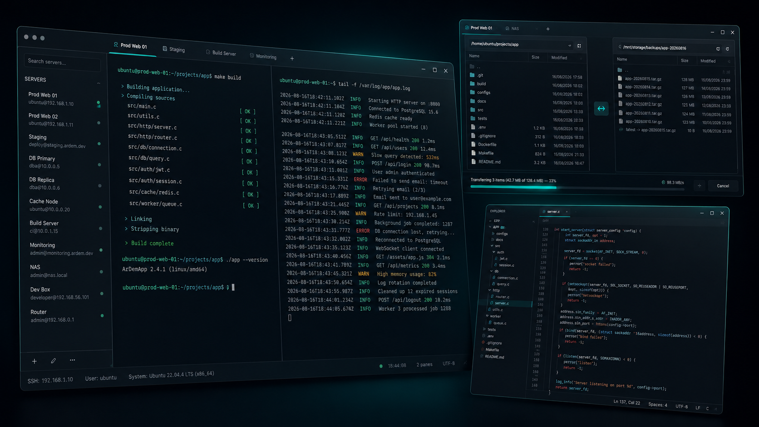
Task: Click 'Ln 137, Col 22' in the editor status bar
Action: [x=626, y=402]
